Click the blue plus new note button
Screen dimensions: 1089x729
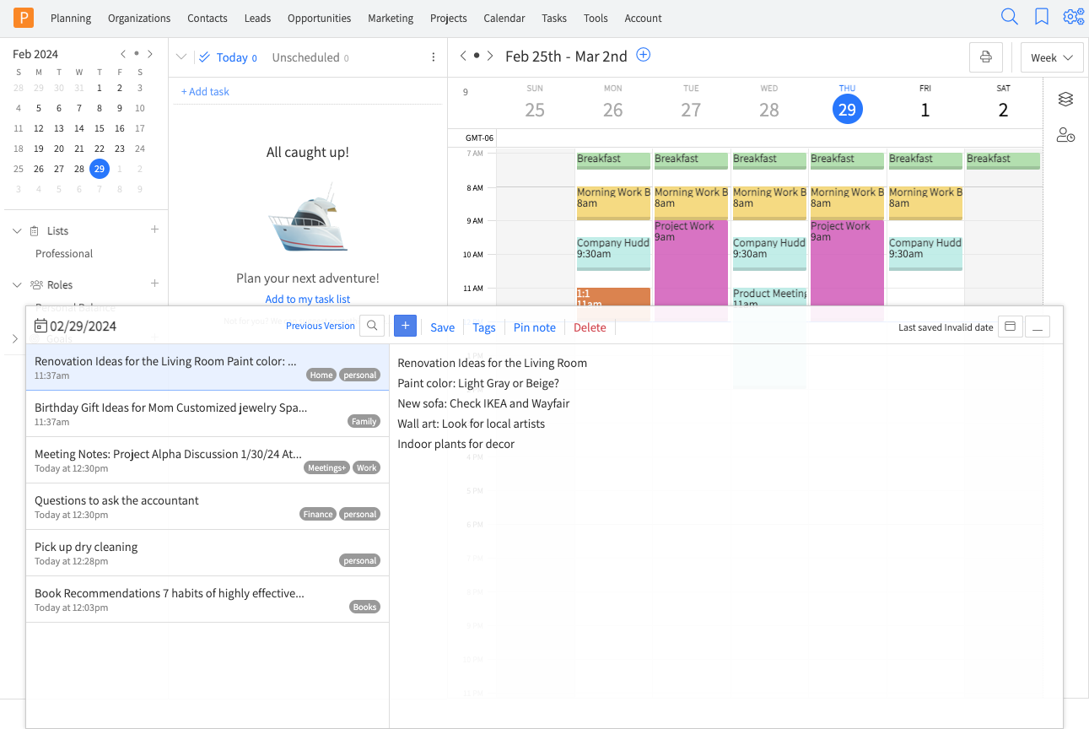pos(405,327)
